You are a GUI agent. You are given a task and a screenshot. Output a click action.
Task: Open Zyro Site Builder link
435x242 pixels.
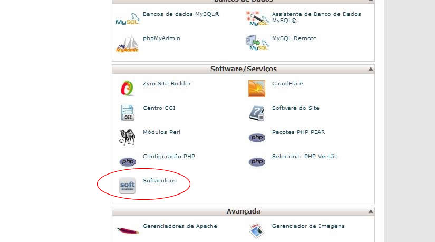click(167, 83)
